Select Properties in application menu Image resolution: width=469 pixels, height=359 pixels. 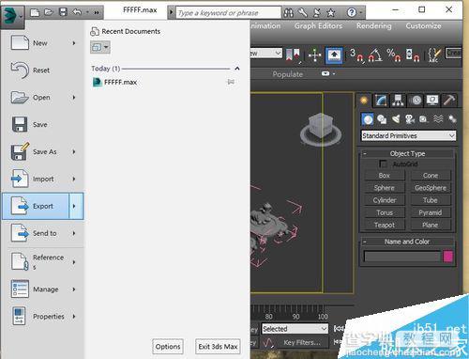pyautogui.click(x=43, y=317)
